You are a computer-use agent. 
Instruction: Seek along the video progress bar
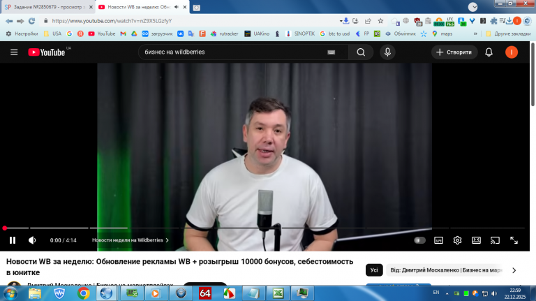[265, 228]
